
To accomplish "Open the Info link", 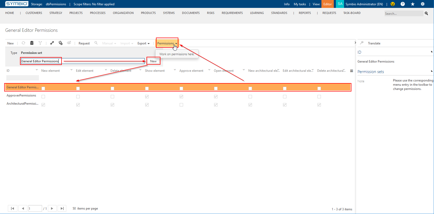I will [287, 4].
